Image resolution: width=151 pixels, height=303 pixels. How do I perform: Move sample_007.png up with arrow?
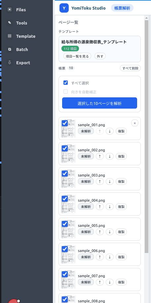100,282
